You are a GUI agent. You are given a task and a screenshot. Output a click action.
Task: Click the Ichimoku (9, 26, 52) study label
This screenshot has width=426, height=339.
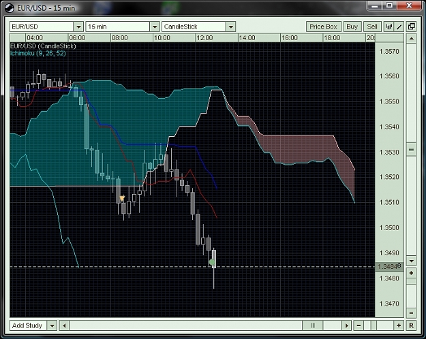click(38, 53)
